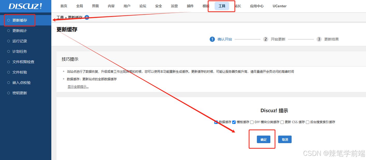
Task: Click the circle icon beside 密钥更新
Action: tap(8, 93)
